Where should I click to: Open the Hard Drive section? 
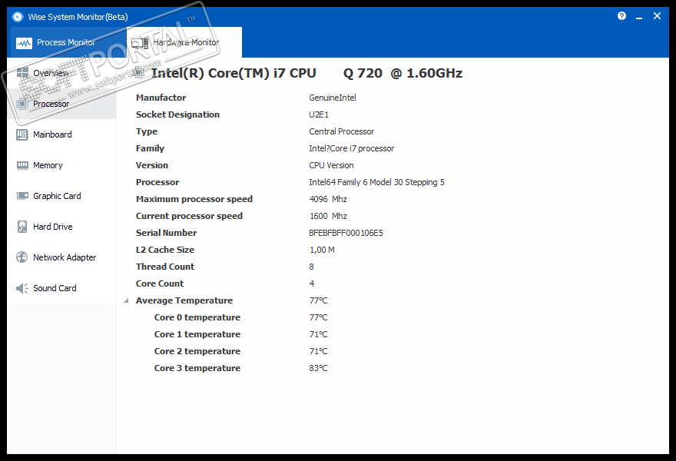click(61, 227)
